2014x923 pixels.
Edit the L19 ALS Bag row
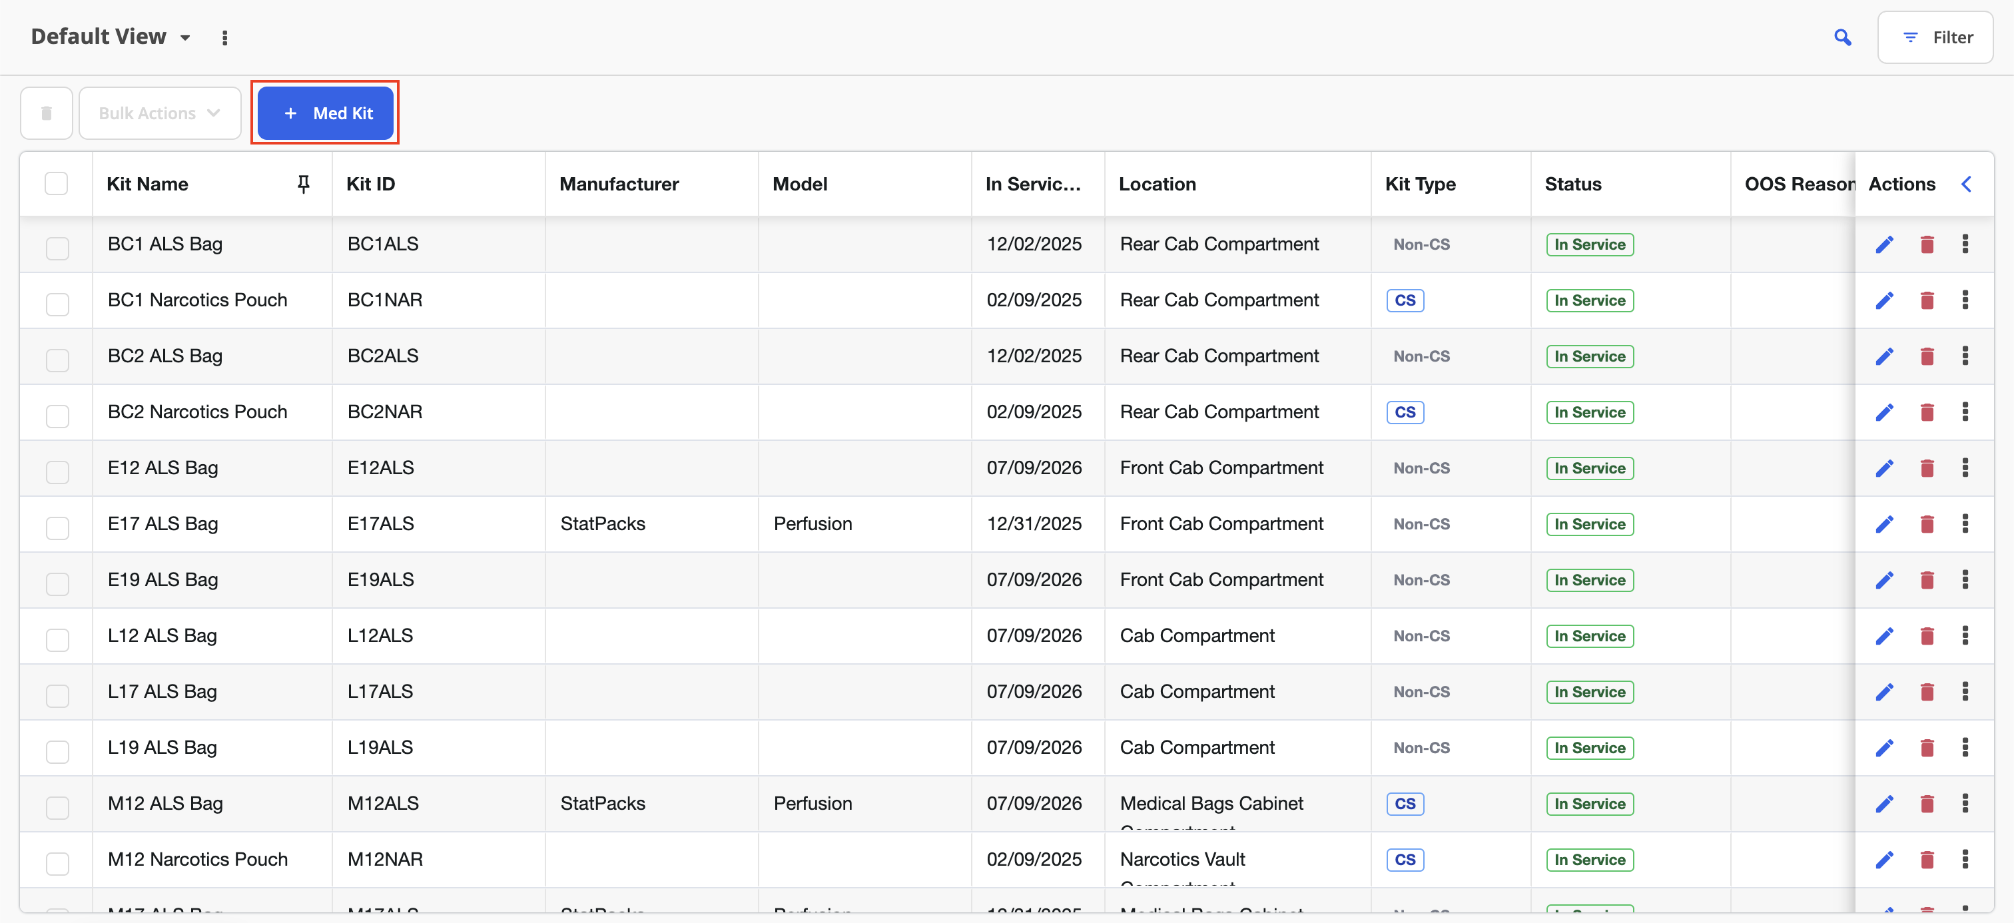tap(1884, 748)
